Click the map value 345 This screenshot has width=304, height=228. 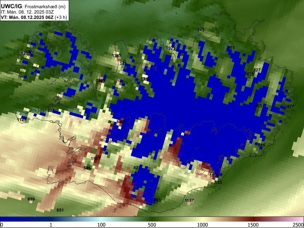click(123, 63)
